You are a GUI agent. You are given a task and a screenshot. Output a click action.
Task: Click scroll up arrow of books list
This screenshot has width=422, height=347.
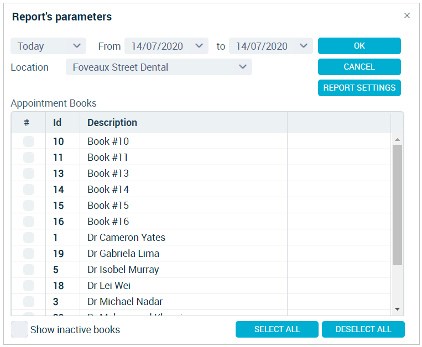[x=397, y=139]
